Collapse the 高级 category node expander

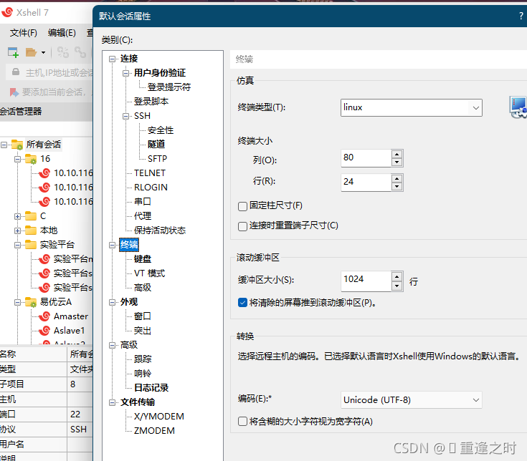coord(112,345)
